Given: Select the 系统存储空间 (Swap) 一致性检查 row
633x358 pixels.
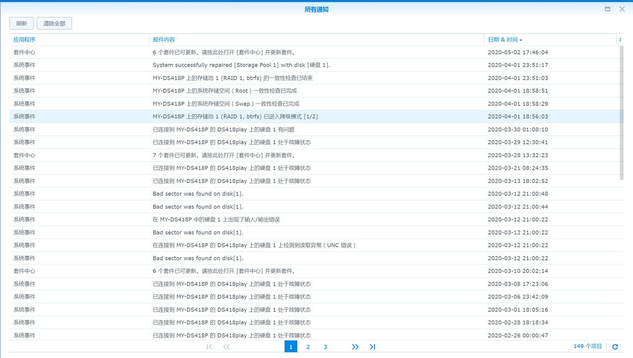Looking at the screenshot, I should [x=314, y=103].
